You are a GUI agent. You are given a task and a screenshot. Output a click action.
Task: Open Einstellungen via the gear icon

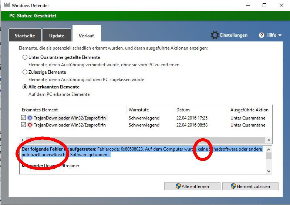point(215,35)
